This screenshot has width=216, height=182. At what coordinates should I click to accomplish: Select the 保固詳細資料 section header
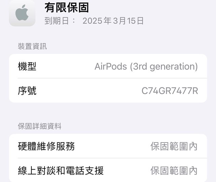pos(40,126)
